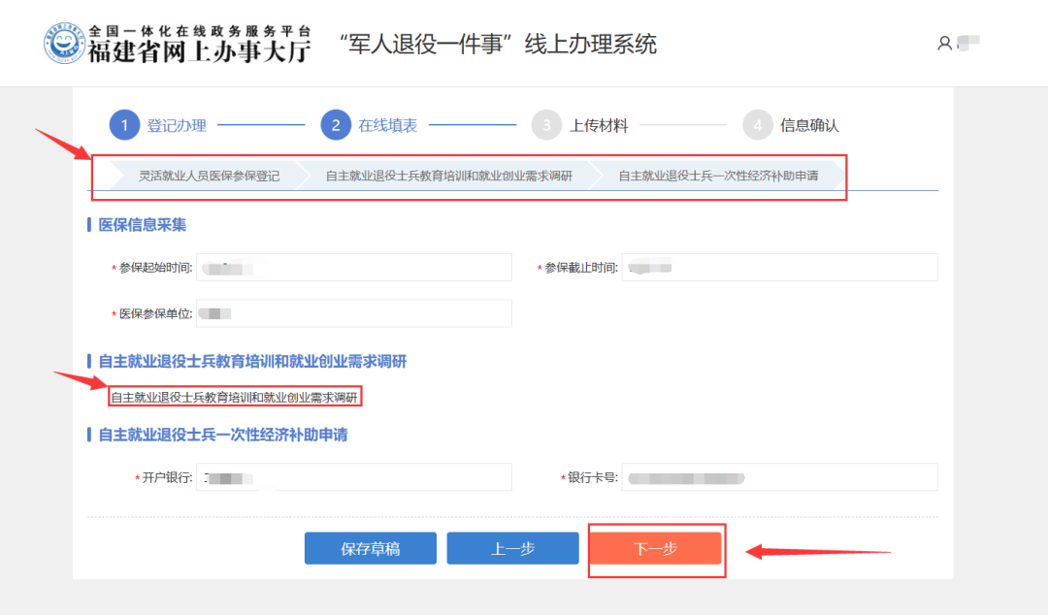Click the step 2 circle icon
This screenshot has height=615, width=1048.
(x=336, y=125)
